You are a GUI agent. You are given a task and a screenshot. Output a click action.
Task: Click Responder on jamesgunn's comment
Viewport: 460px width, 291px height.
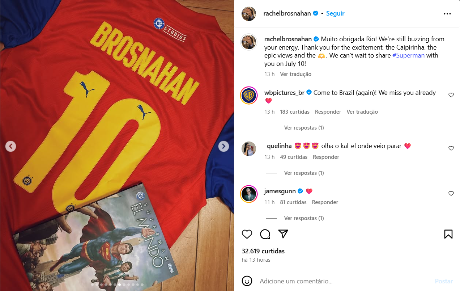tap(325, 202)
